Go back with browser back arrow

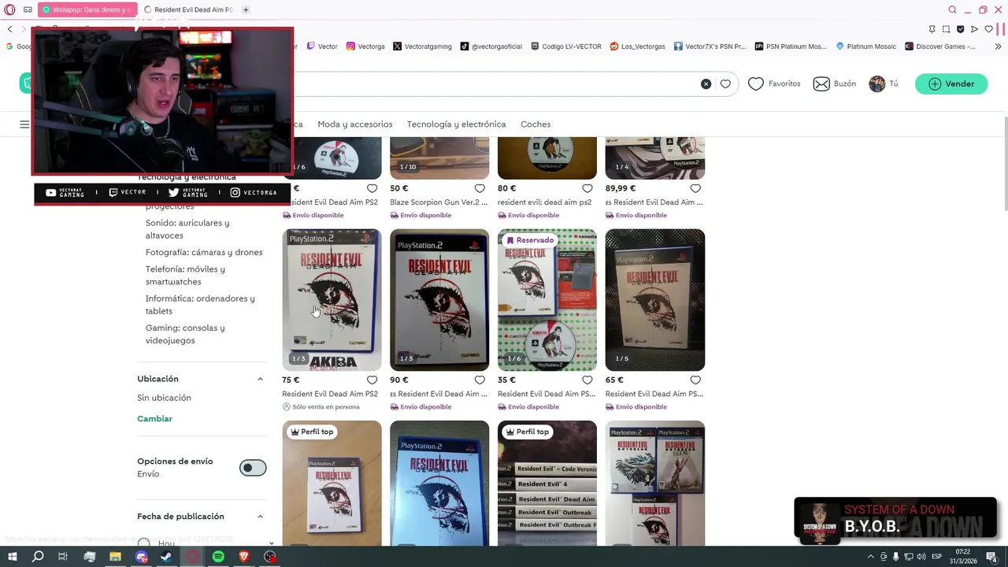[9, 29]
